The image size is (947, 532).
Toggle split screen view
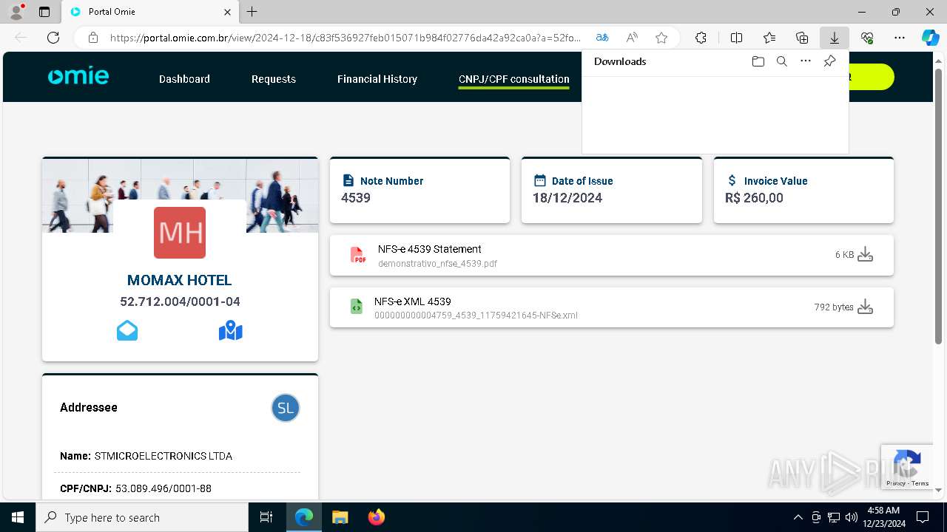point(736,38)
